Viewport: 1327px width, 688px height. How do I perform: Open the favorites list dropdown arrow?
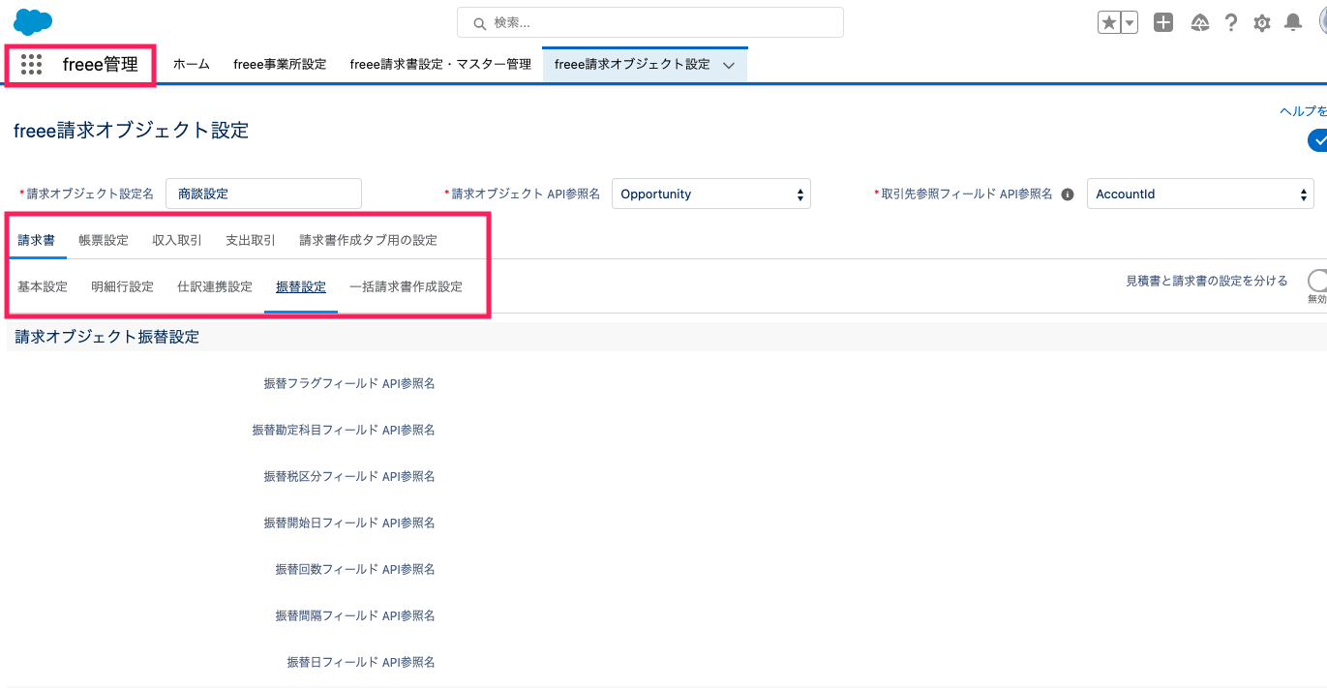click(1129, 22)
